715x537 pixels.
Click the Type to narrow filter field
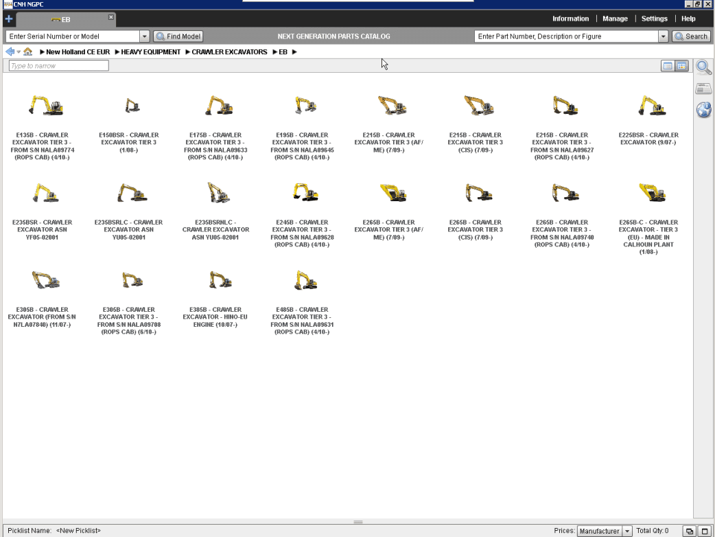[59, 66]
